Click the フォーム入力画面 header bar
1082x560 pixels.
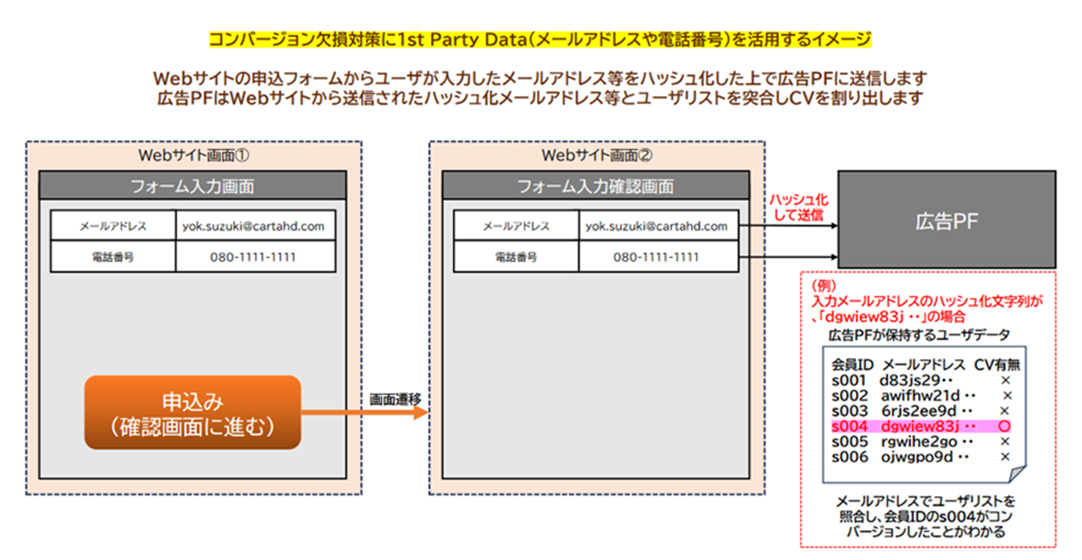192,186
